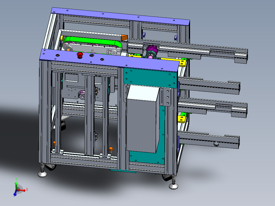Select the round knob on the bottom rail
The height and width of the screenshot is (206, 275).
click(x=216, y=144)
